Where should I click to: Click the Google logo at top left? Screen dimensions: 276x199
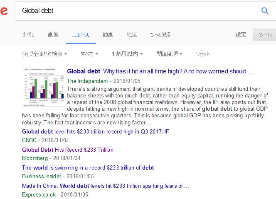[3, 11]
